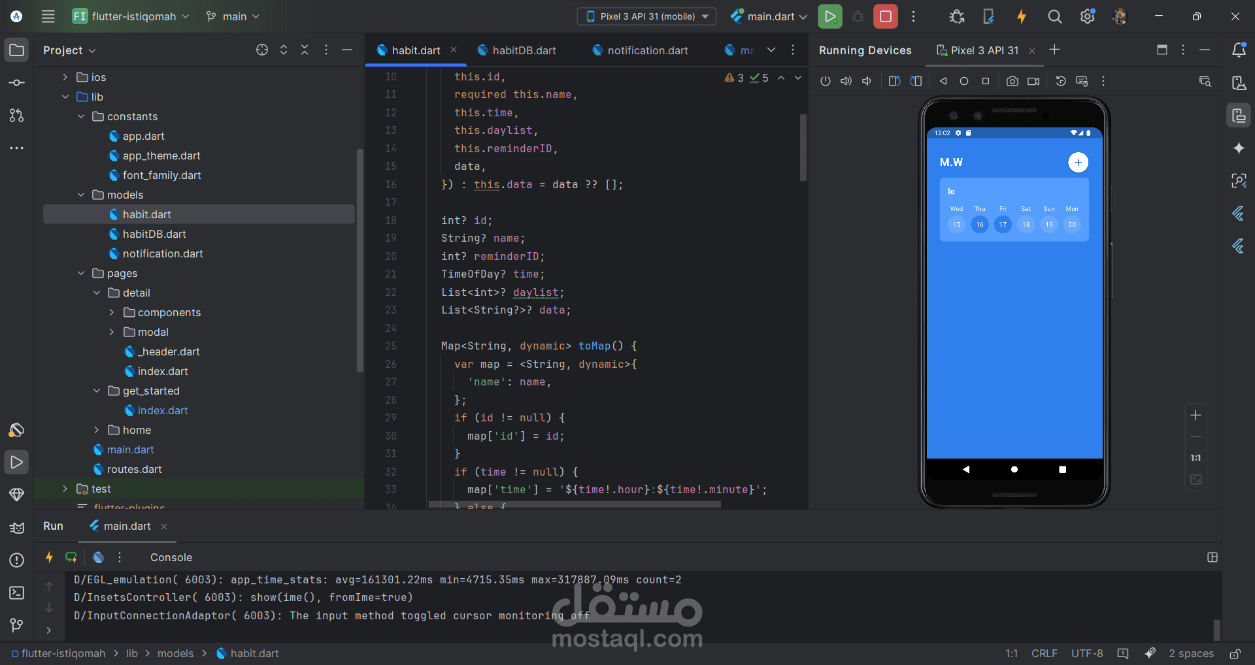Open app_theme.dart in project tree
The image size is (1255, 665).
[161, 155]
